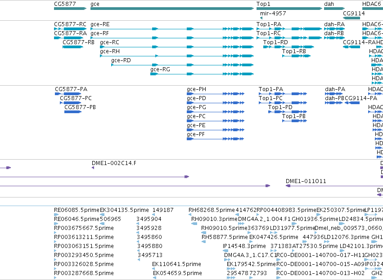
Task: Click the gce-RC transcript
Action: 177,47
